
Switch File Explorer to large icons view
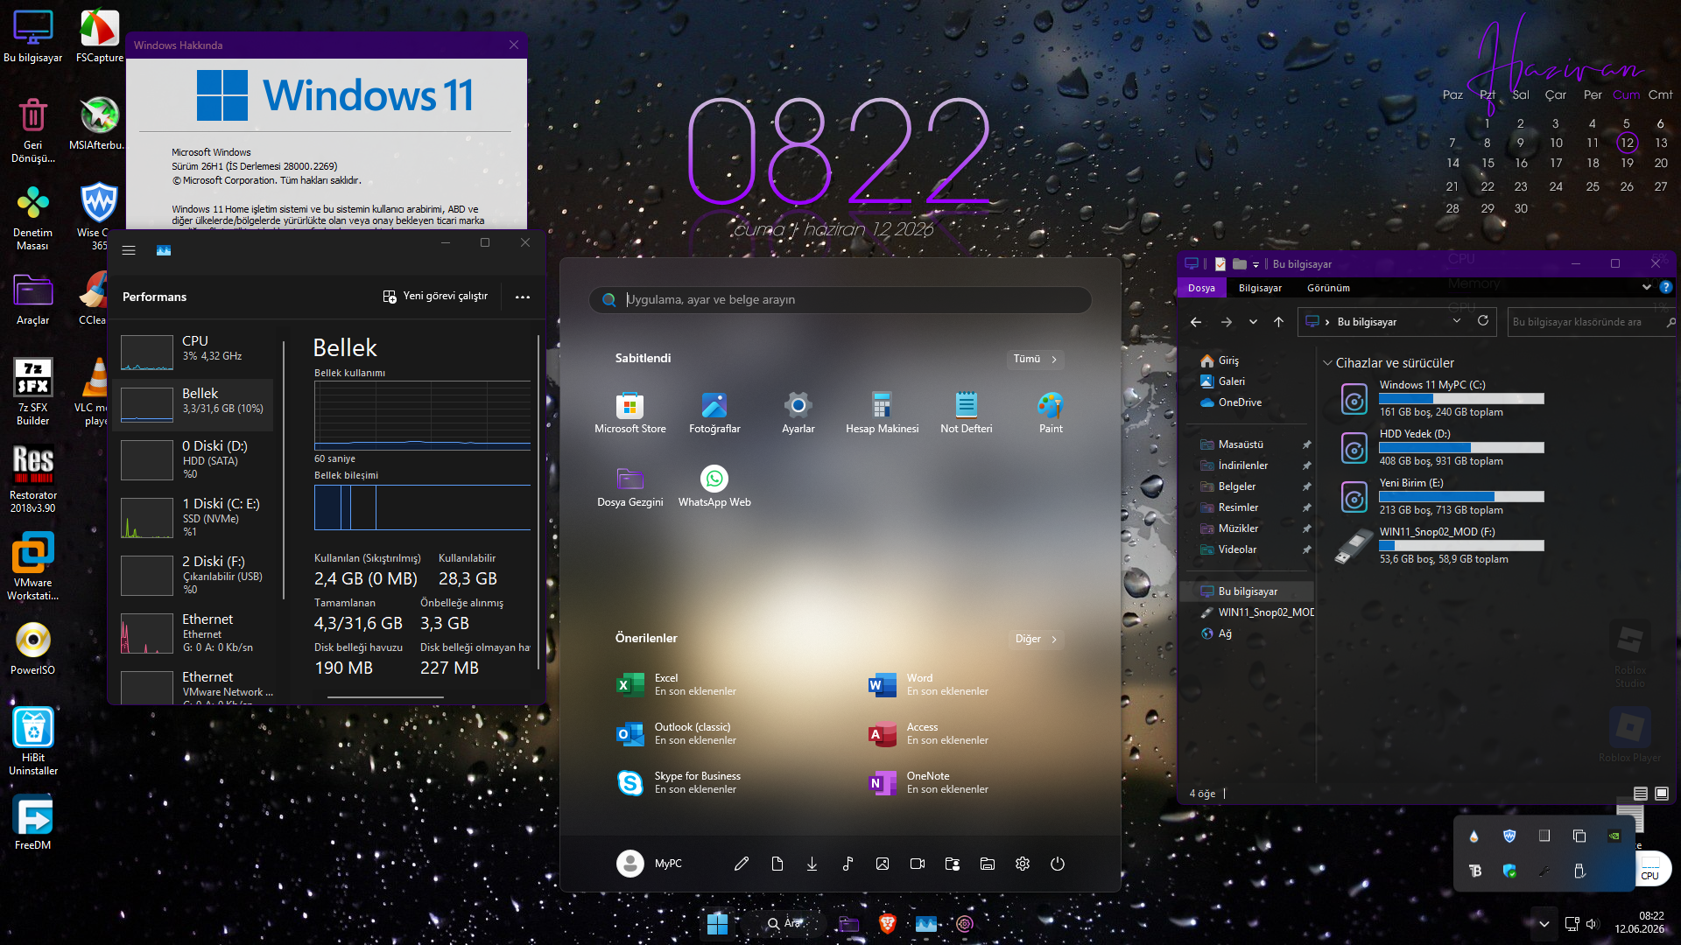tap(1662, 794)
